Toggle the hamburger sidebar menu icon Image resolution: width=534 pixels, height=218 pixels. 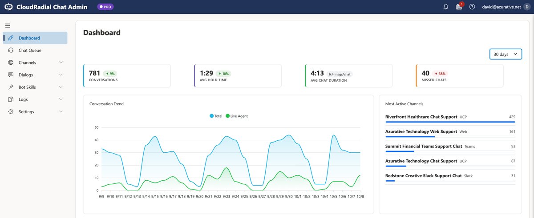(x=8, y=26)
